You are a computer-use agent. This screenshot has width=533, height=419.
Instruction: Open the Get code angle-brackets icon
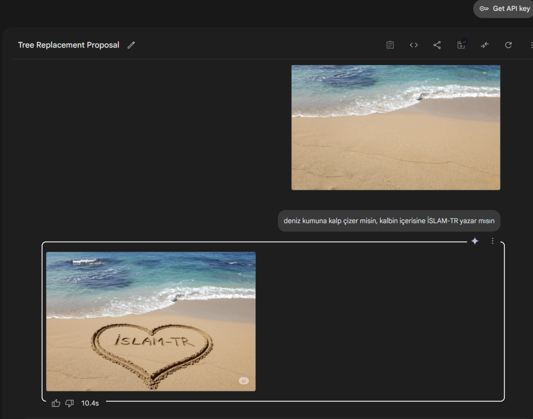414,45
